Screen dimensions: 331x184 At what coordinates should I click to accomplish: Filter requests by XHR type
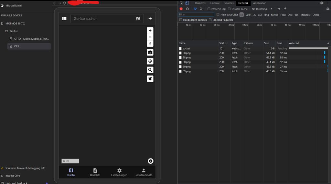[249, 15]
